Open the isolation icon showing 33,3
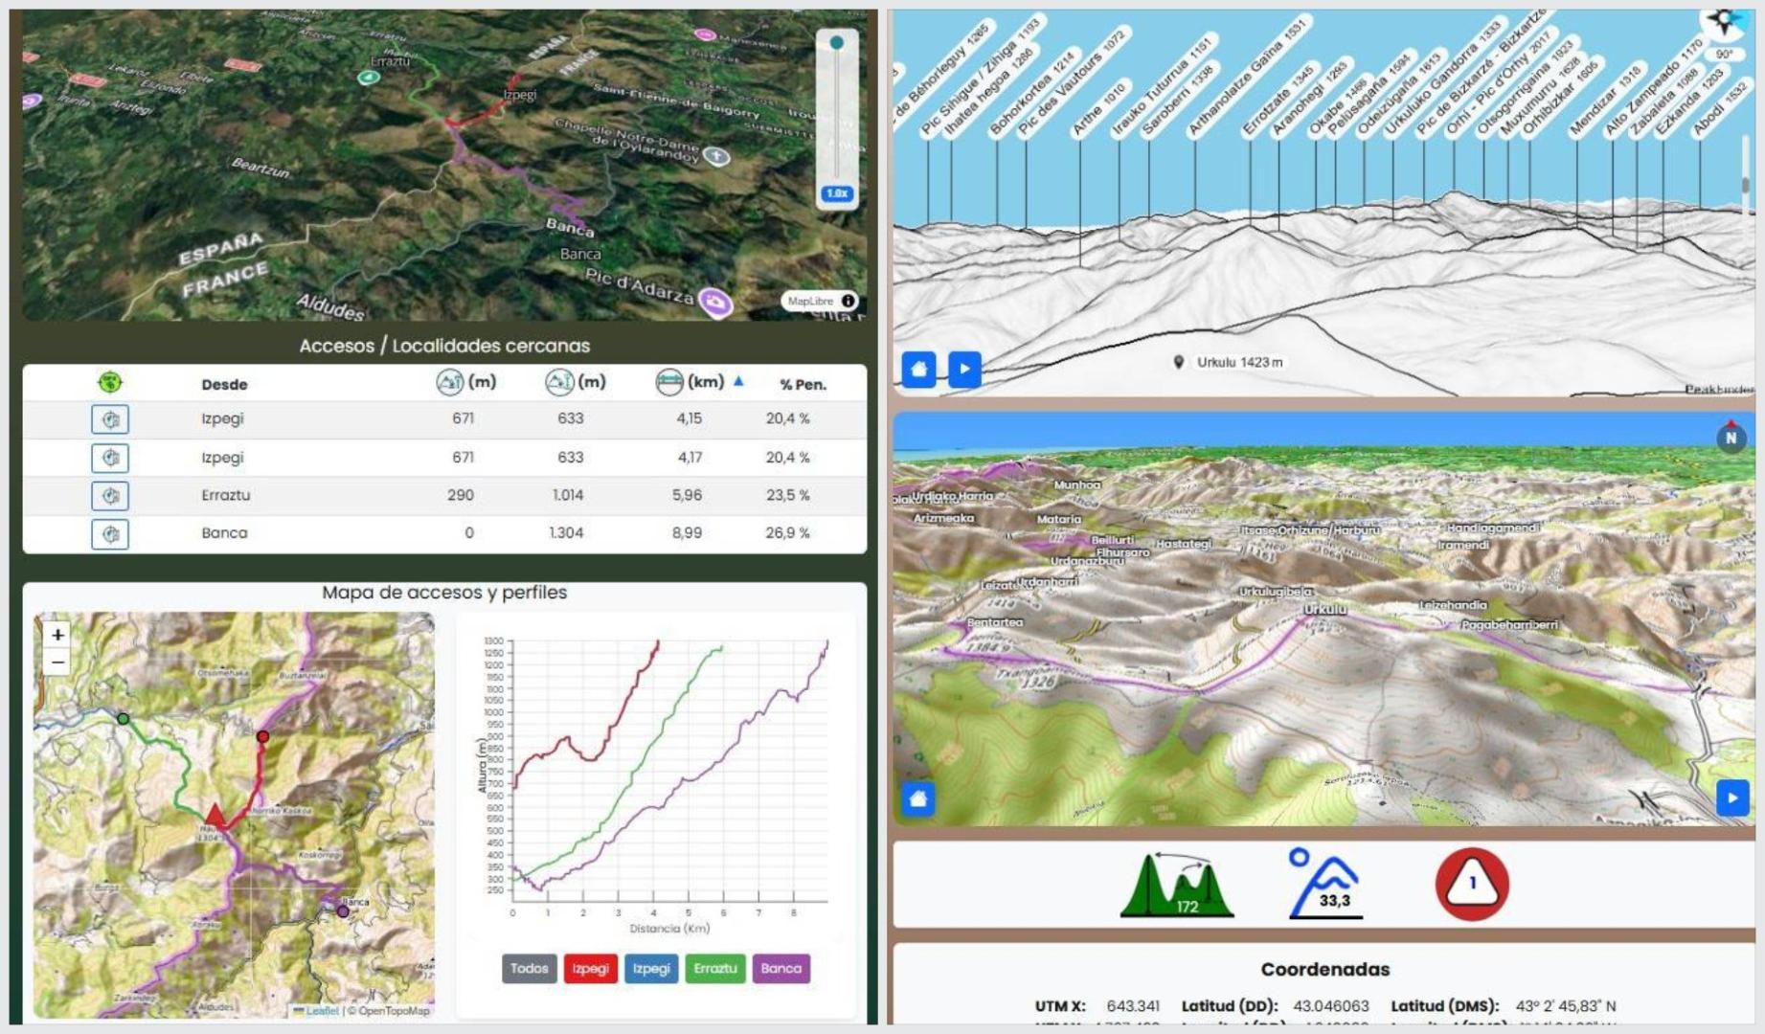This screenshot has width=1765, height=1034. pyautogui.click(x=1326, y=884)
